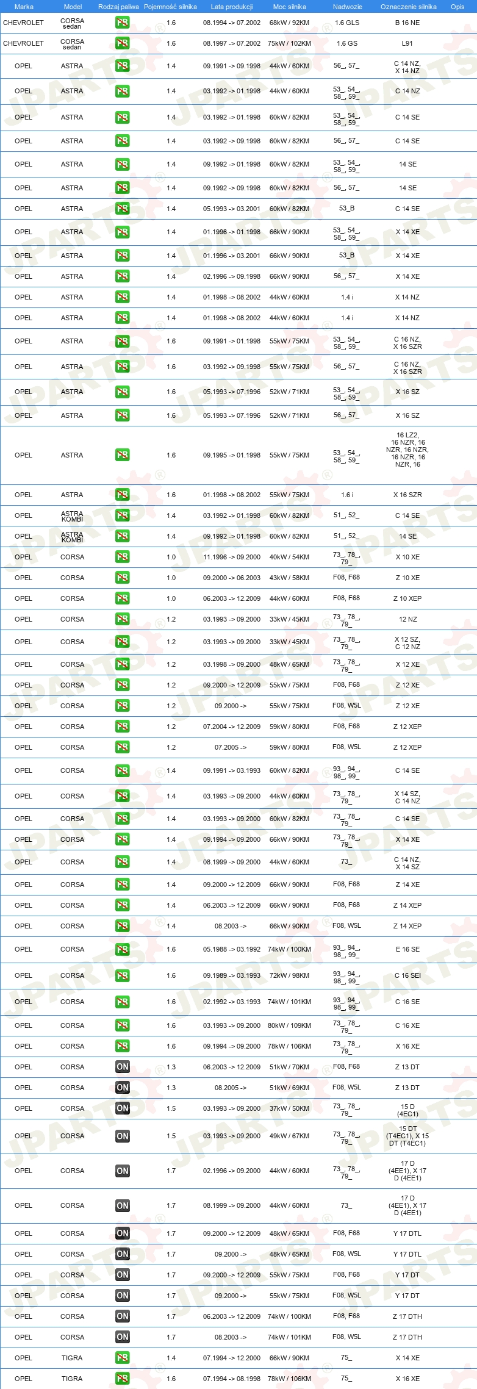Click the power cell '80kW / 109KM'
The width and height of the screenshot is (477, 1389).
coord(290,1025)
